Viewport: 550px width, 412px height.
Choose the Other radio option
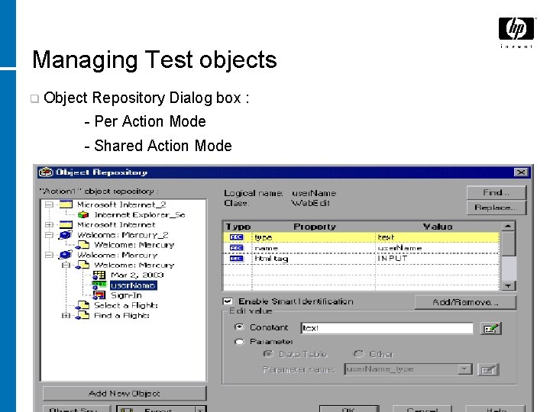pyautogui.click(x=358, y=354)
